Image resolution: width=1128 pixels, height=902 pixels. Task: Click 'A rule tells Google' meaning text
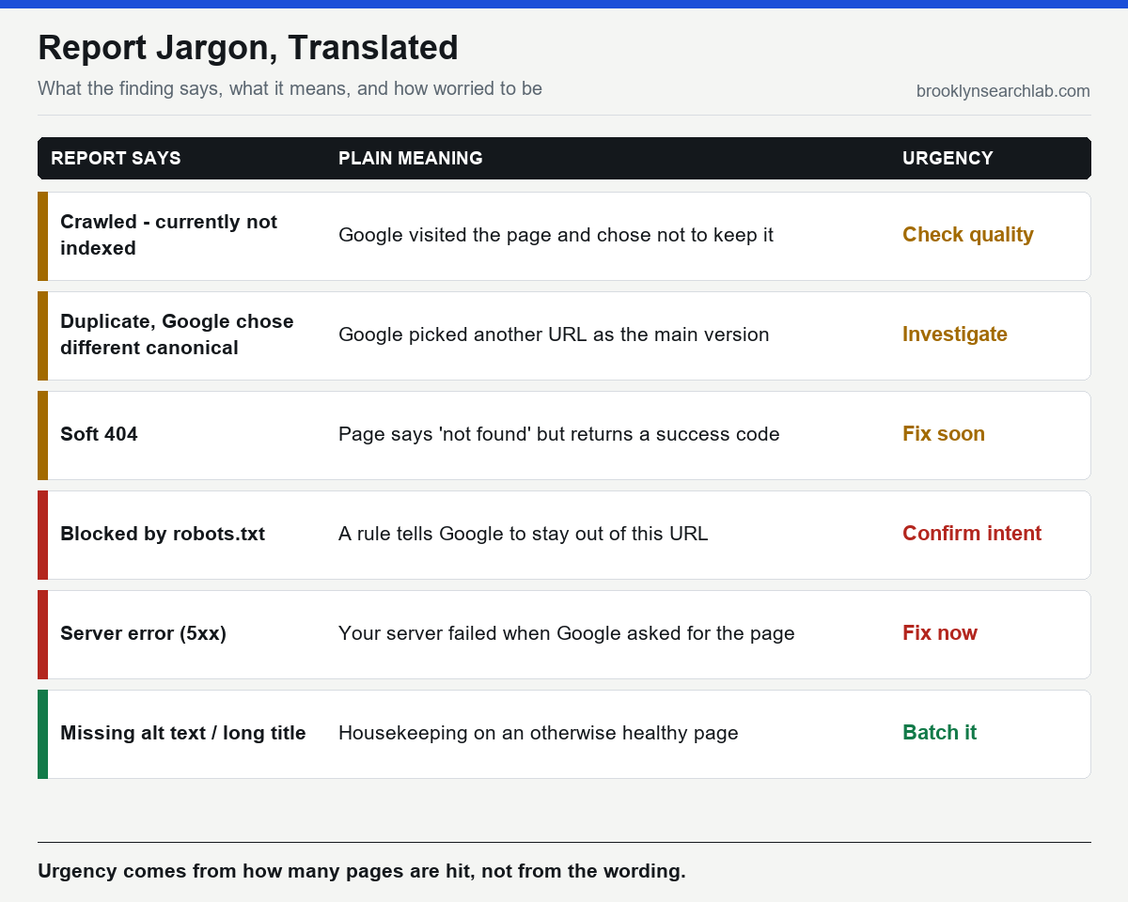coord(524,534)
